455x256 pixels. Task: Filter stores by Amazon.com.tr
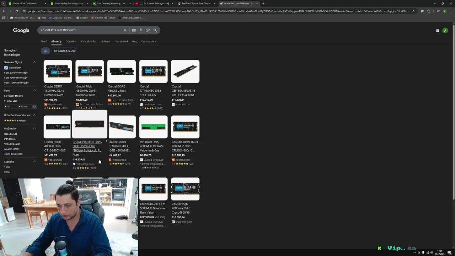click(11, 149)
